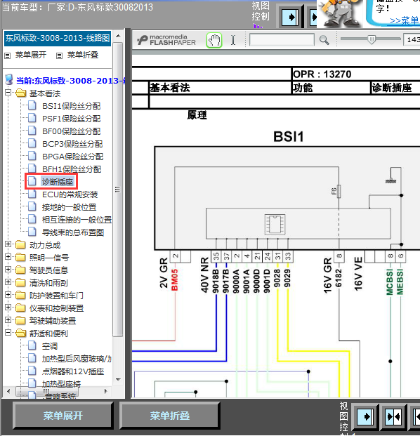Screen dimensions: 420x436
Task: Click sidebar scroll-right arrow
Action: [105, 391]
